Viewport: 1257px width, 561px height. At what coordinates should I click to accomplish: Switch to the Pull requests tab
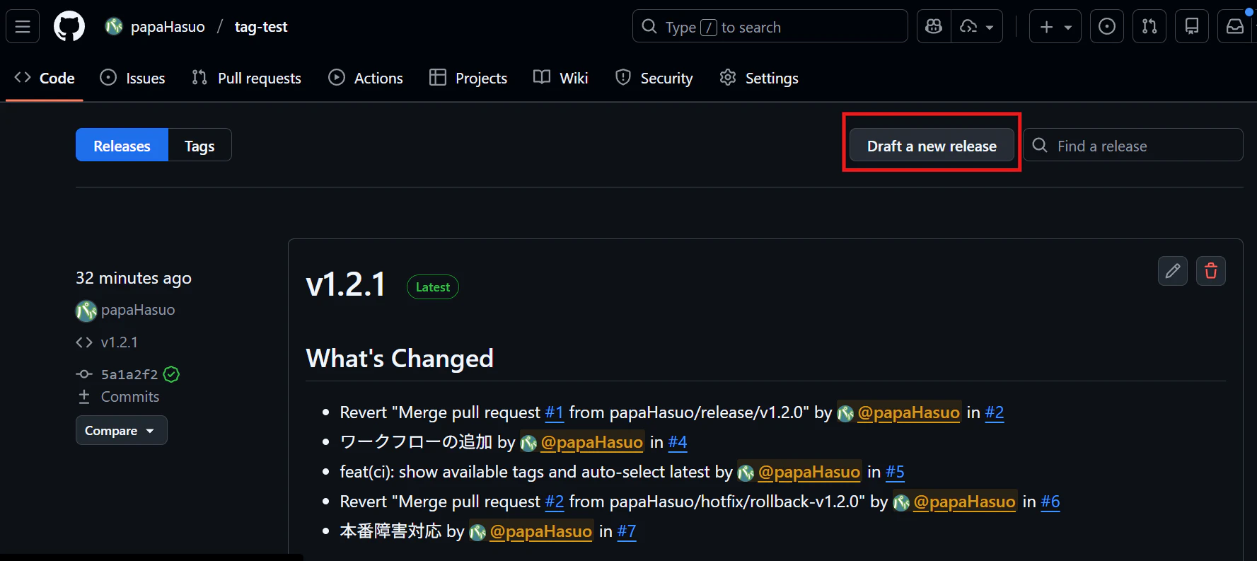(246, 78)
